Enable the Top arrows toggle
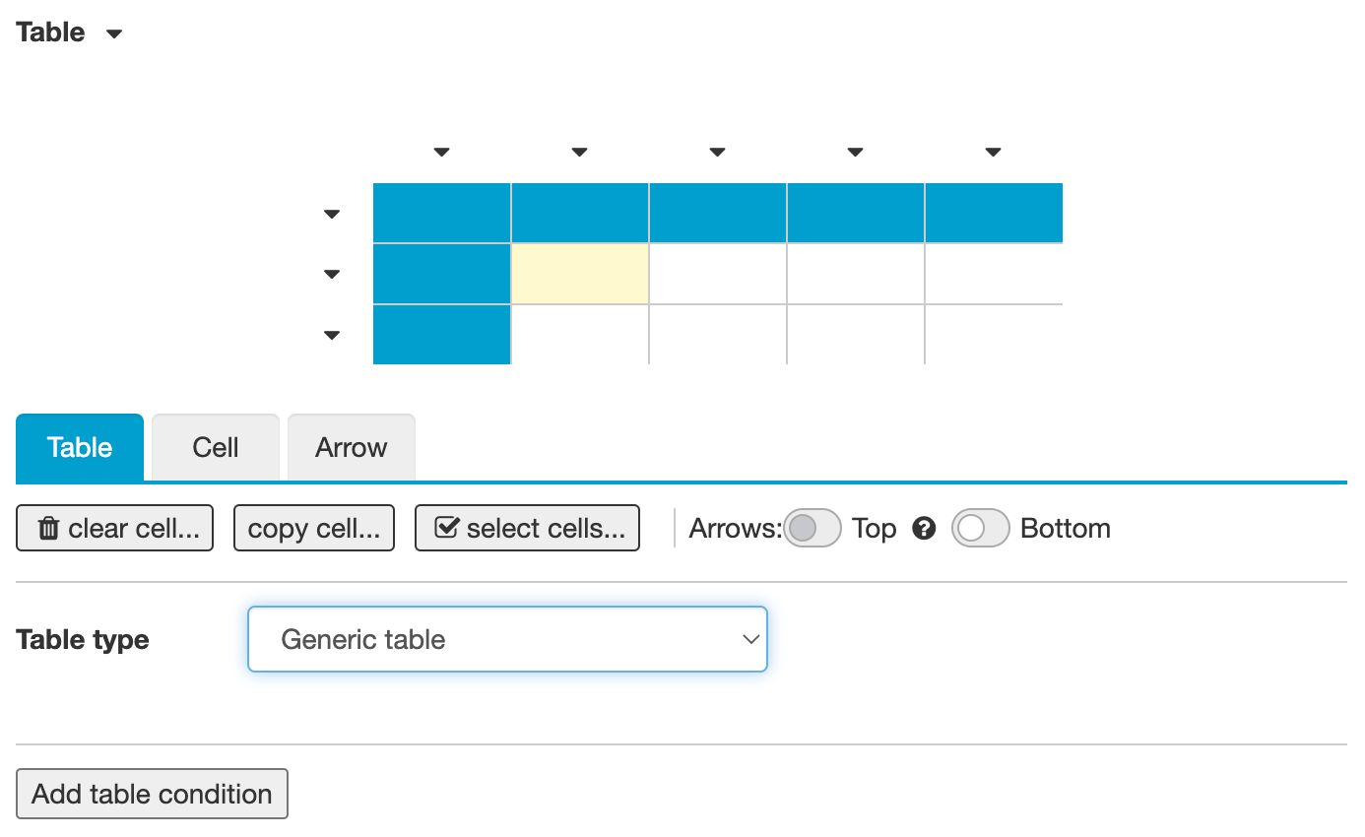 [812, 528]
